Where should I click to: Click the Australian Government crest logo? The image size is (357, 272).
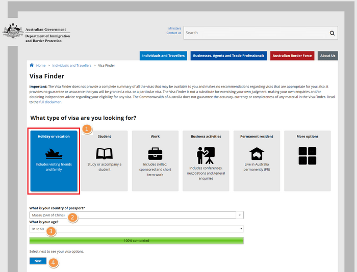coord(12,32)
